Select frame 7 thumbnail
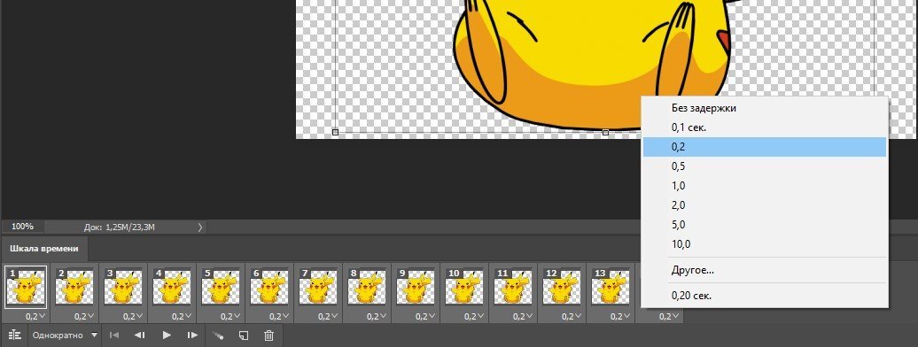This screenshot has width=918, height=347. (x=318, y=287)
